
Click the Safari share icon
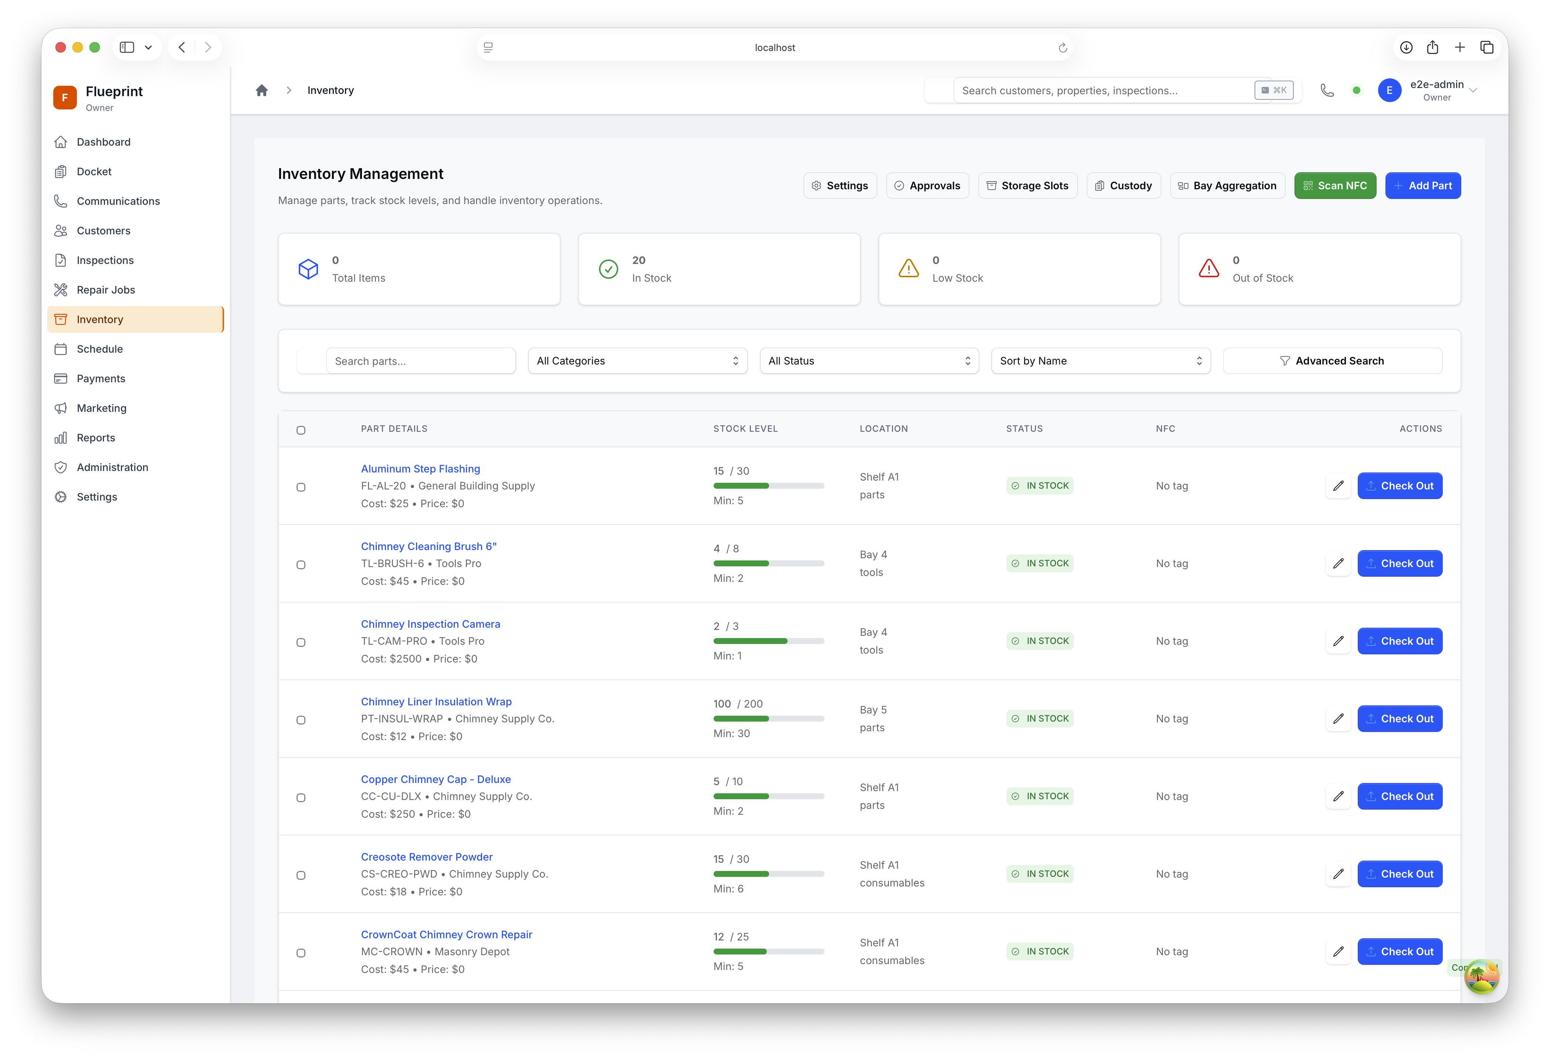(1432, 47)
